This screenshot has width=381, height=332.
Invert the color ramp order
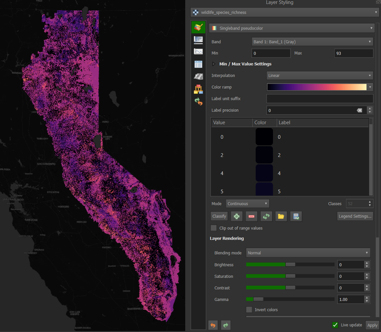coord(266,216)
